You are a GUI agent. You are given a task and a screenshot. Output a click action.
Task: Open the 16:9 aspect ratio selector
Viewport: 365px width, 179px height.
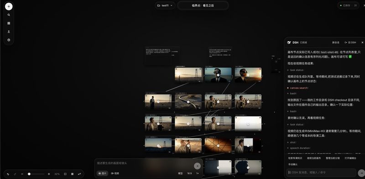(189, 174)
